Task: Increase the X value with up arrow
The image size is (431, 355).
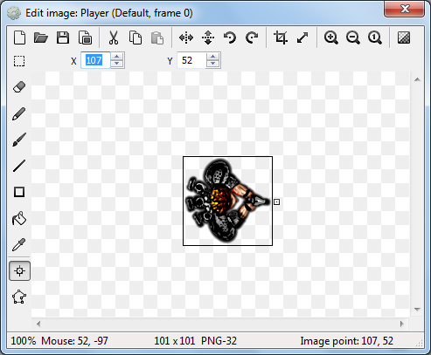Action: point(117,57)
